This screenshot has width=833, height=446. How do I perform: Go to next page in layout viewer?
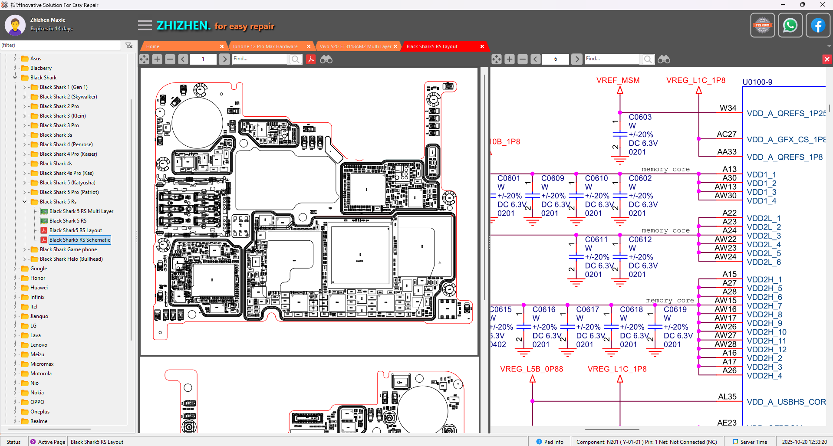tap(224, 59)
